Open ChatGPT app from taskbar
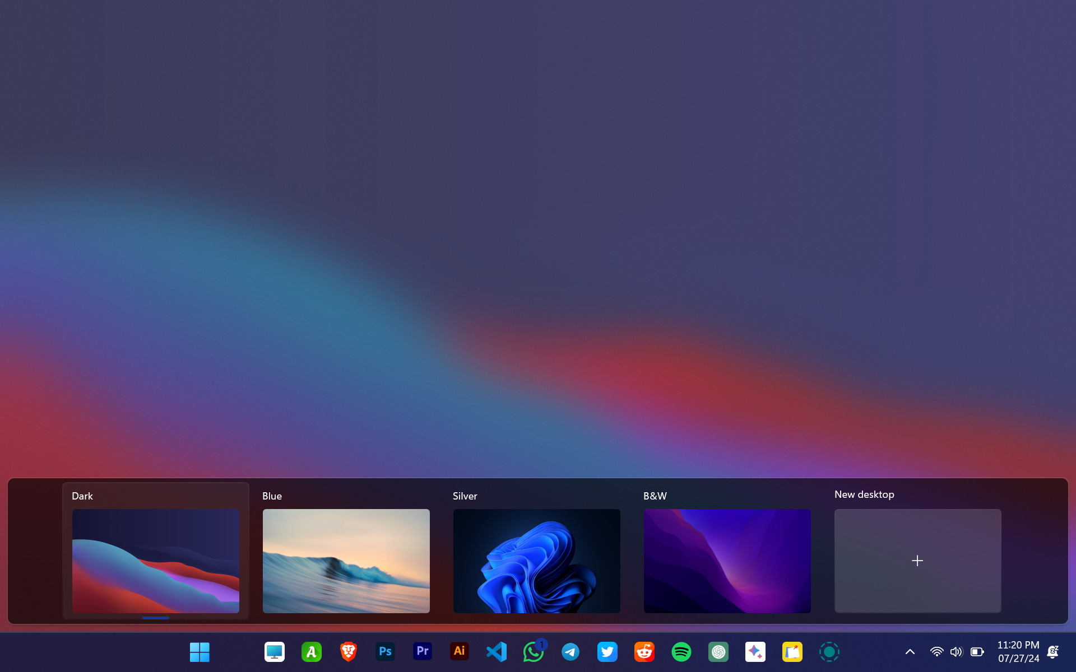This screenshot has height=672, width=1076. (x=718, y=652)
